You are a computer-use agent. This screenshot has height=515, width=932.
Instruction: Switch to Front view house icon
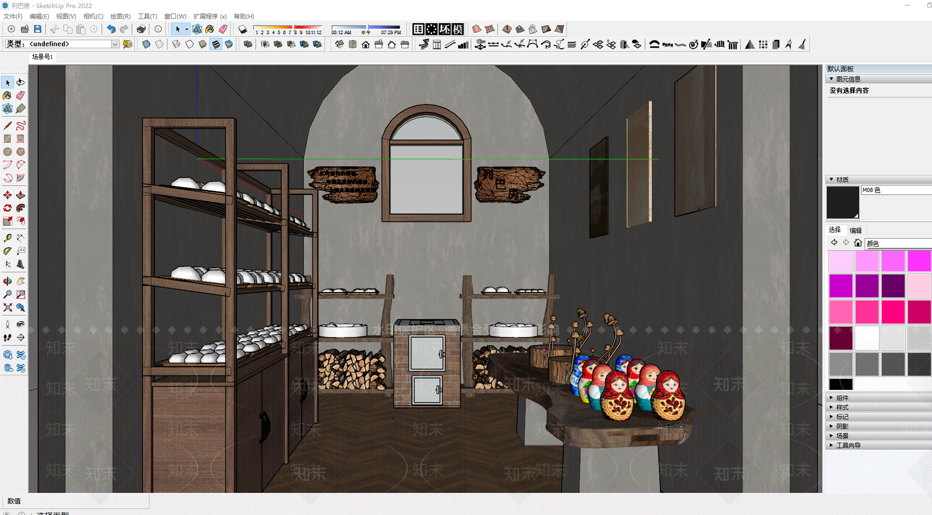coord(365,44)
